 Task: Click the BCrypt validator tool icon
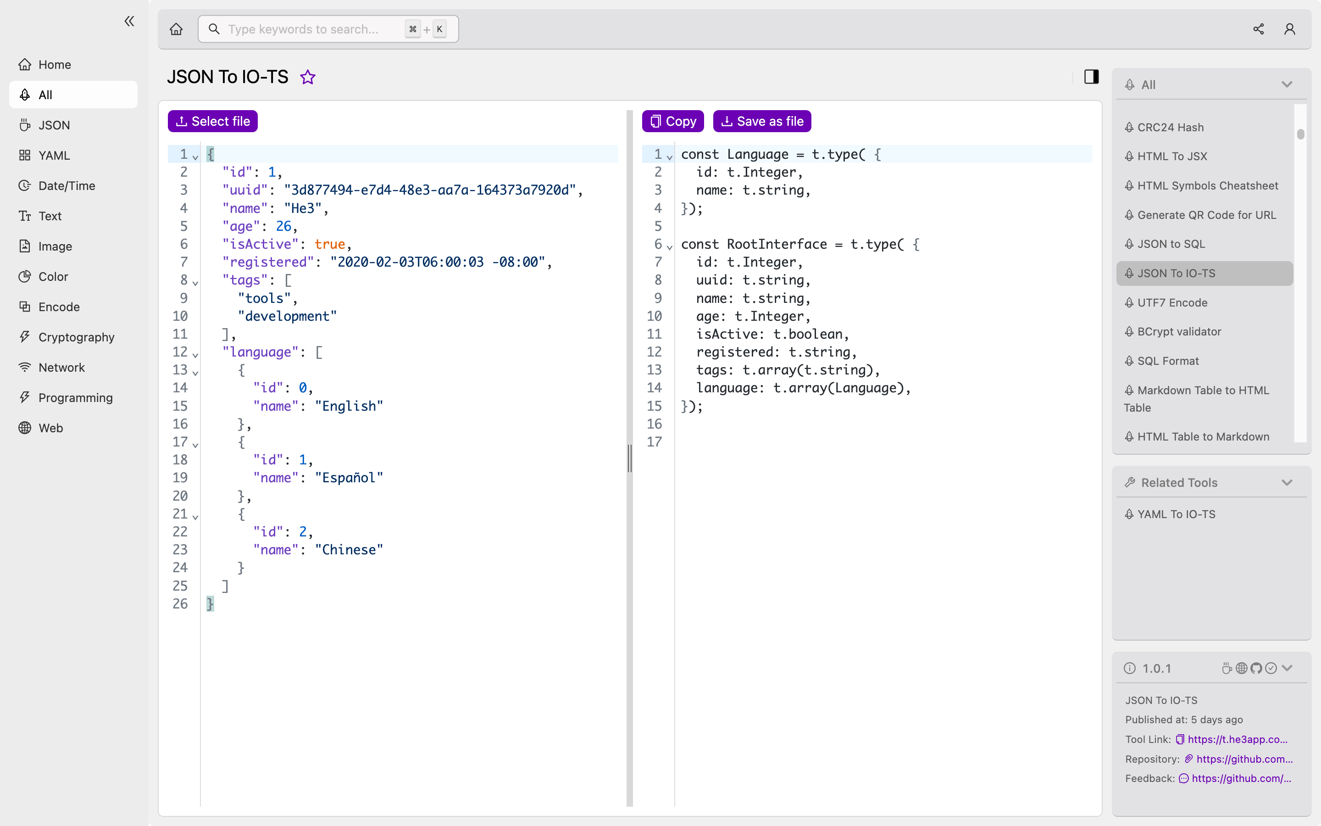1129,331
